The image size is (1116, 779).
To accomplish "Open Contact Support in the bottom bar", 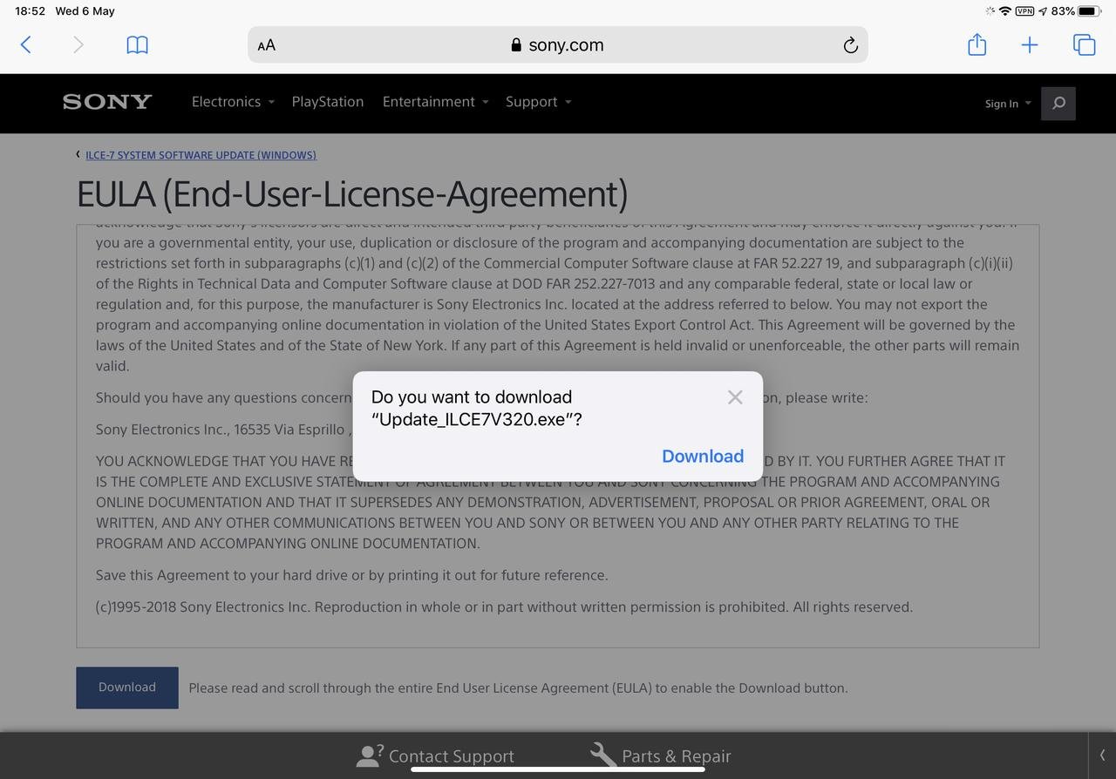I will tap(435, 755).
